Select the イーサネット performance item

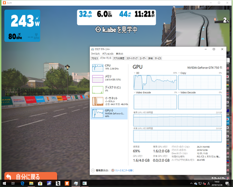[109, 101]
